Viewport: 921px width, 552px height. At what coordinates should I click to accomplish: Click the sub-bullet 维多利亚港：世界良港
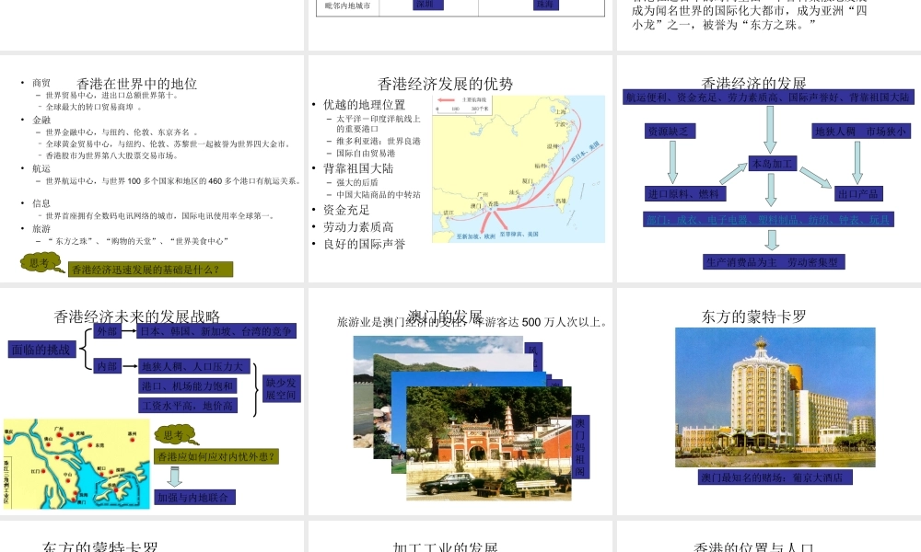[x=379, y=141]
